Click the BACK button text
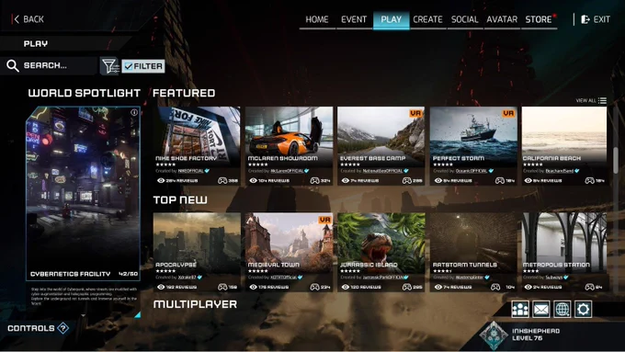The image size is (625, 352). pyautogui.click(x=33, y=19)
